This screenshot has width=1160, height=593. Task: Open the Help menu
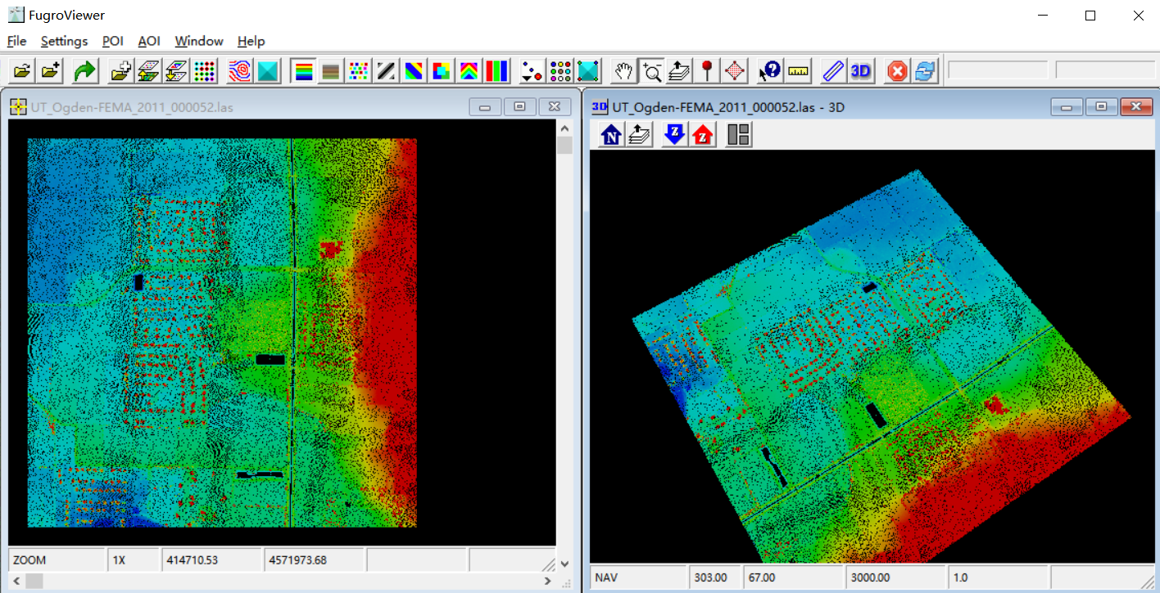251,41
